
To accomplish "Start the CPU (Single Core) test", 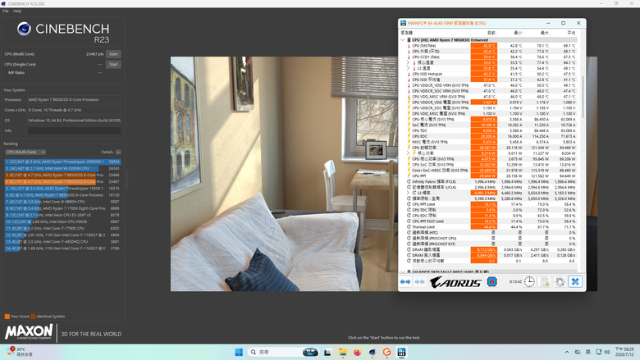I will point(113,65).
